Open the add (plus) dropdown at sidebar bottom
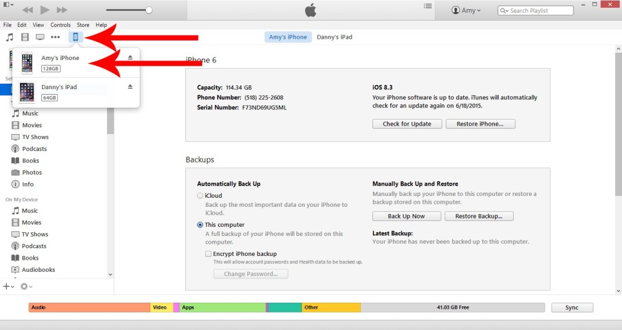The height and width of the screenshot is (330, 622). [9, 286]
